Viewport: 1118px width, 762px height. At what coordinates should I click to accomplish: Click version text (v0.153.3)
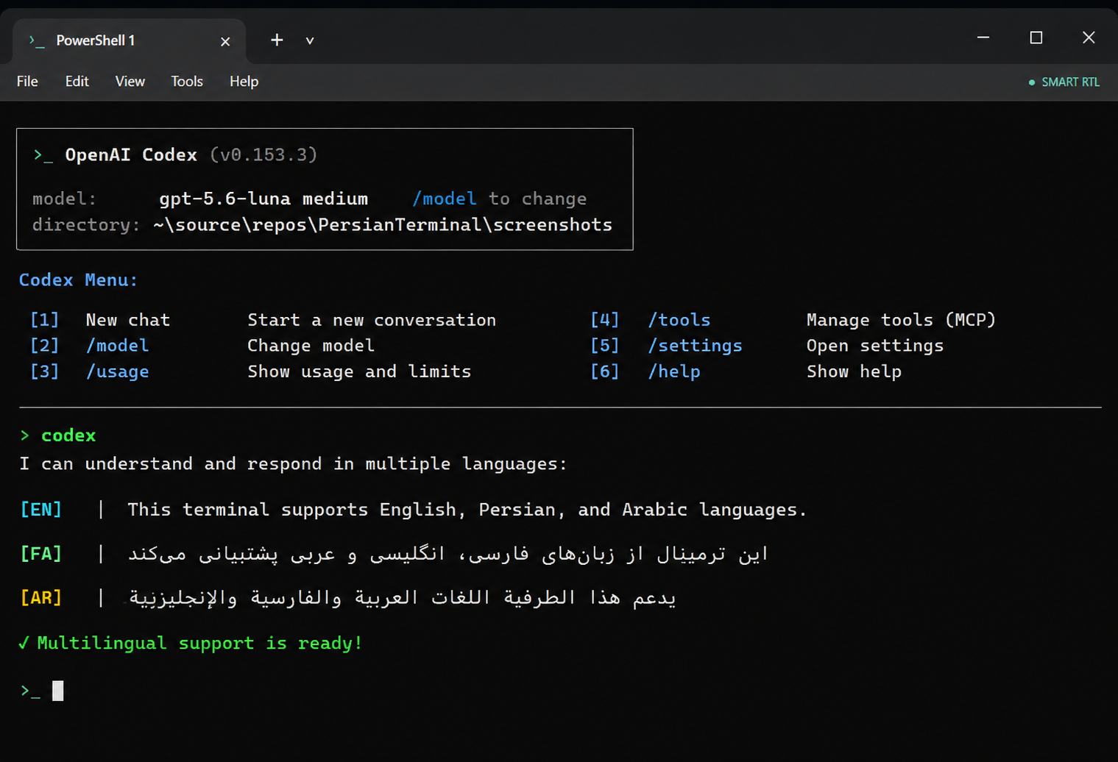[x=263, y=155]
